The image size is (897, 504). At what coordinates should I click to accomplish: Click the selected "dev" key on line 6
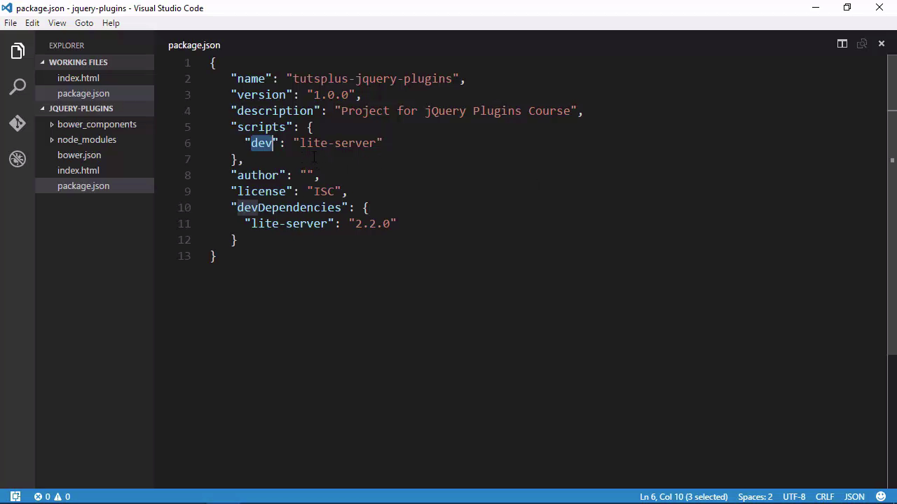coord(261,143)
